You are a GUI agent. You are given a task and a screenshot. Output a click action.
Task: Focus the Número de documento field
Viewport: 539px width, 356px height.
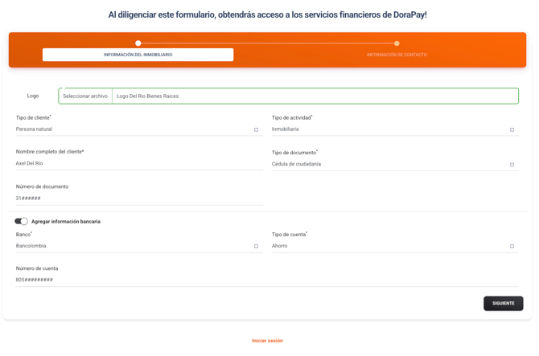point(128,198)
